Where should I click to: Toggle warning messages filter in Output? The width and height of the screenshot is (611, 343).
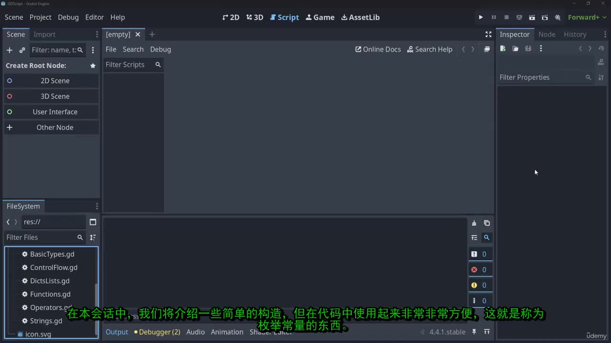480,285
